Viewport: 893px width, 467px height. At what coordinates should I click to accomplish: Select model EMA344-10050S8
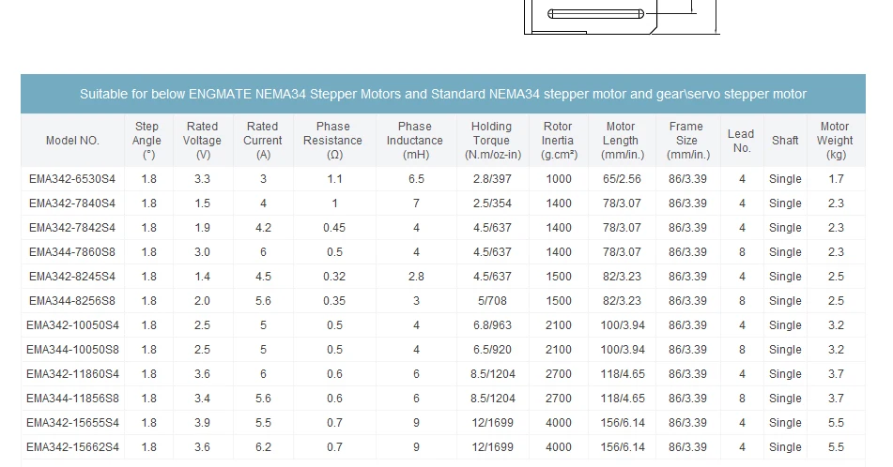coord(72,350)
